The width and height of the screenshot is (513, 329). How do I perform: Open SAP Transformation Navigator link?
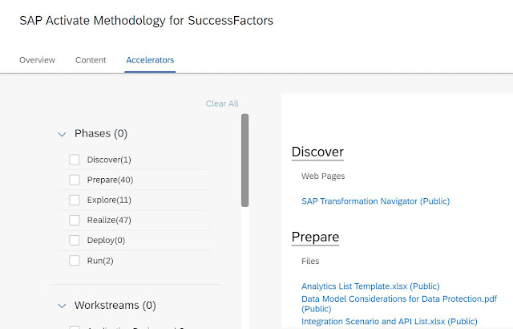(x=375, y=201)
